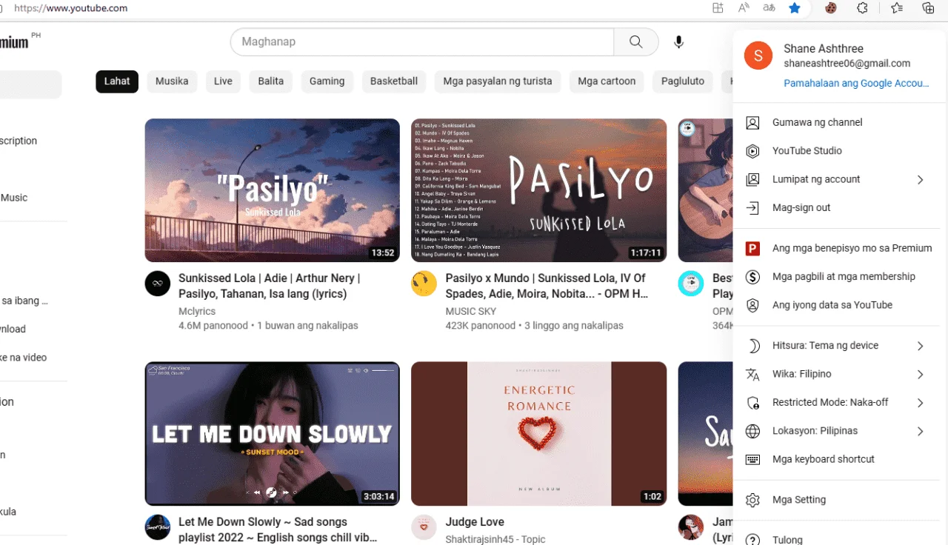The image size is (948, 545).
Task: Click the Mag-sign out icon
Action: click(752, 208)
